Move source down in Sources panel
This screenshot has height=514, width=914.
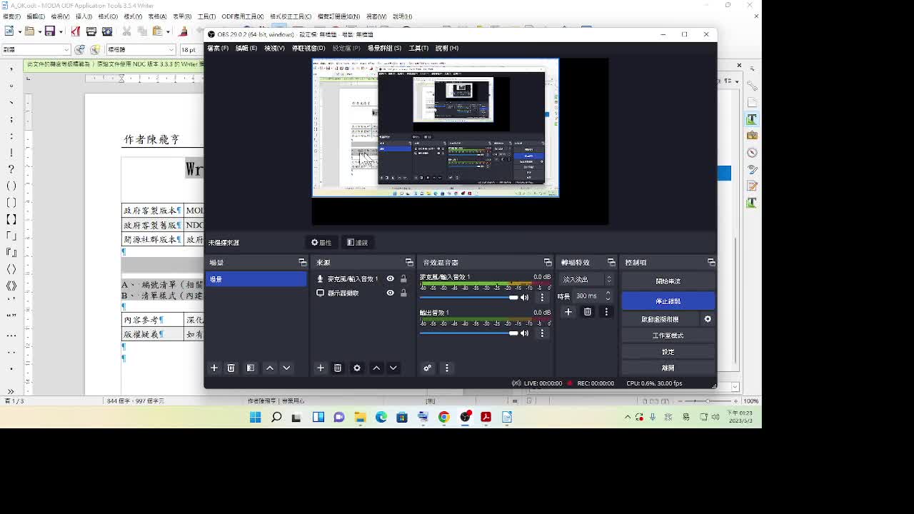[x=393, y=368]
